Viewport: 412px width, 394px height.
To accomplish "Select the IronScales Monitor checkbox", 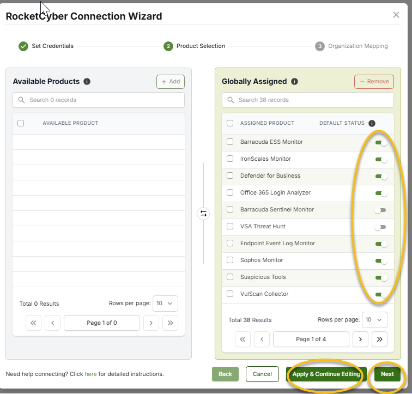I will click(x=230, y=159).
